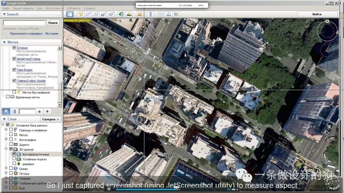The image size is (344, 193).
Task: Collapse the 3D-здания tree node
Action: 6,149
